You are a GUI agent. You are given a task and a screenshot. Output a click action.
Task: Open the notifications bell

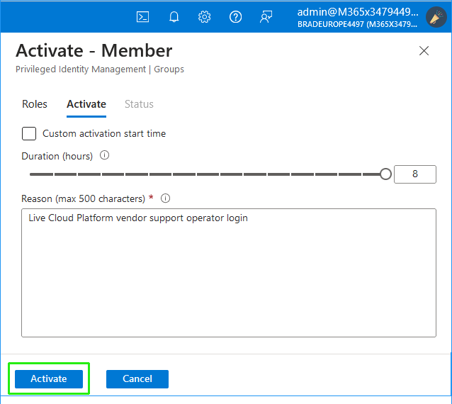(x=174, y=17)
